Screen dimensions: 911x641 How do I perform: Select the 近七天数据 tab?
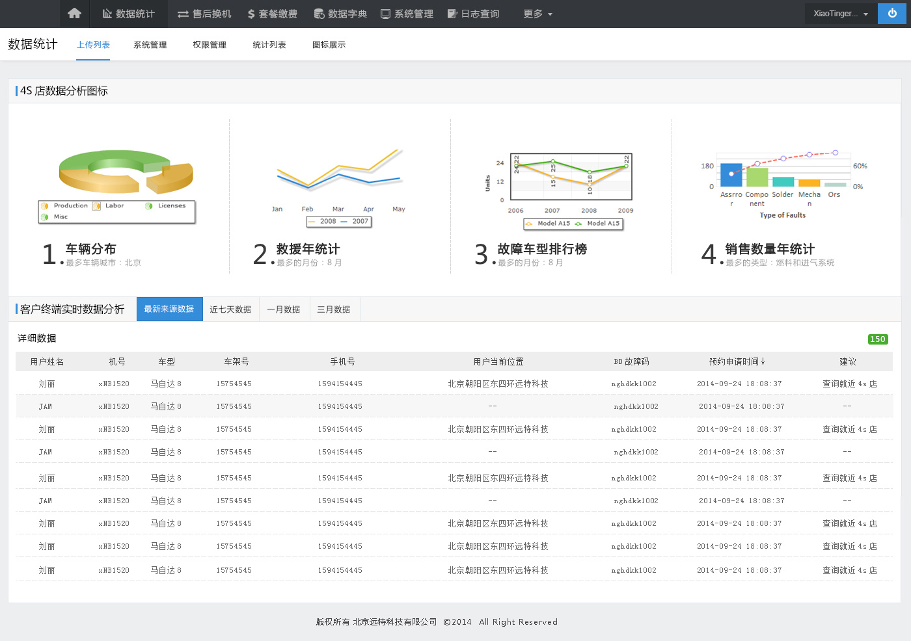click(x=230, y=309)
